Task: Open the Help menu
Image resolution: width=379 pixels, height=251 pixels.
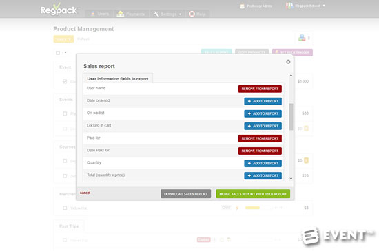Action: 197,14
